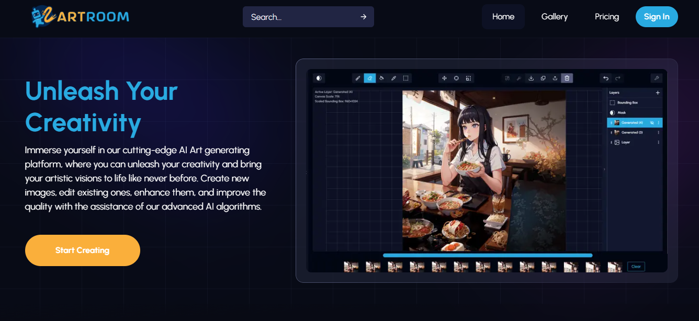
Task: Click the image icon beside Layer row
Action: coord(617,142)
